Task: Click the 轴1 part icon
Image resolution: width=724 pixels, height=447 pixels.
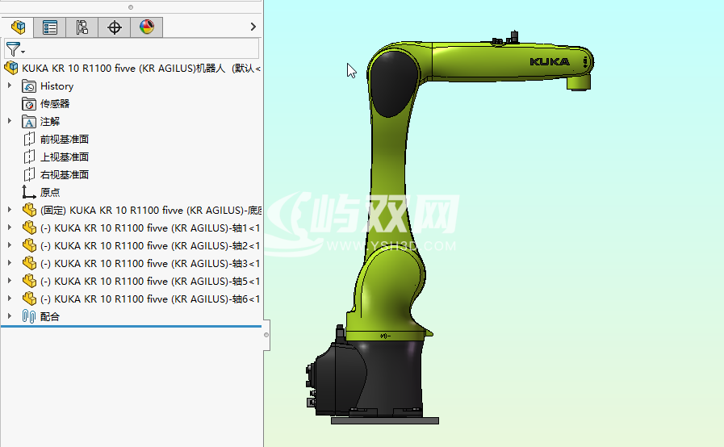Action: 30,228
